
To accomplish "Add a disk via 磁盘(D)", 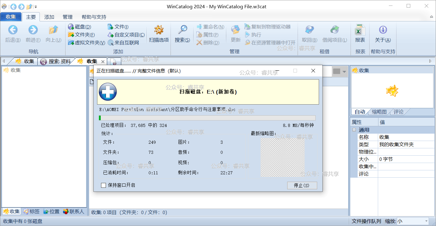I will 79,27.
